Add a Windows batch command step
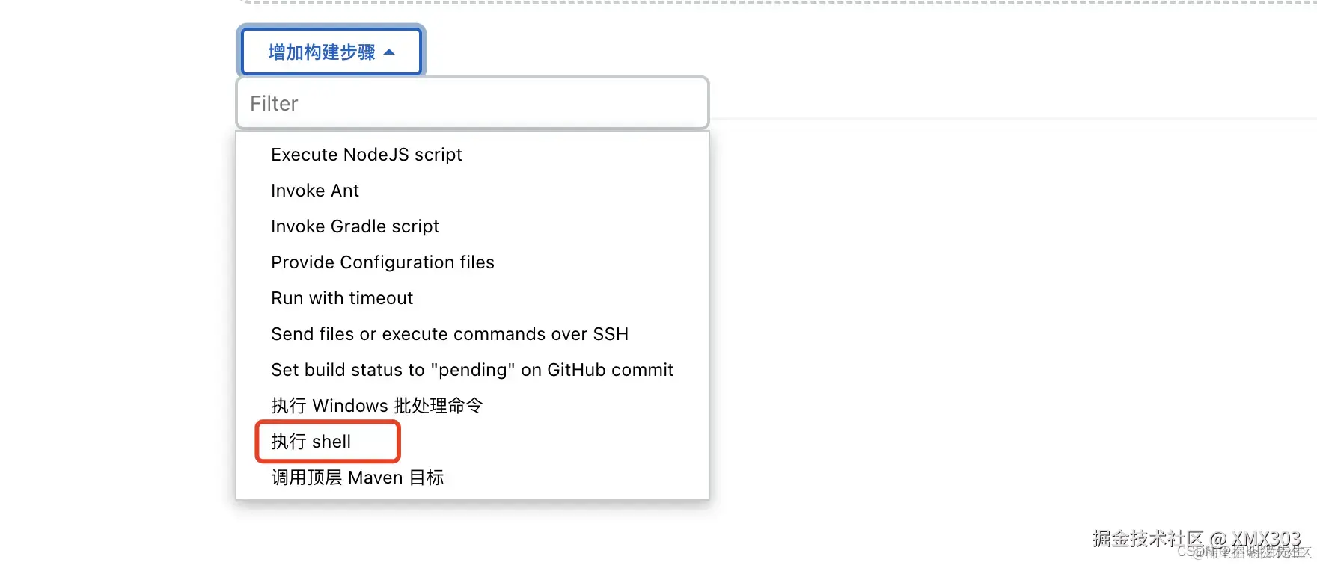The height and width of the screenshot is (565, 1317). (376, 406)
